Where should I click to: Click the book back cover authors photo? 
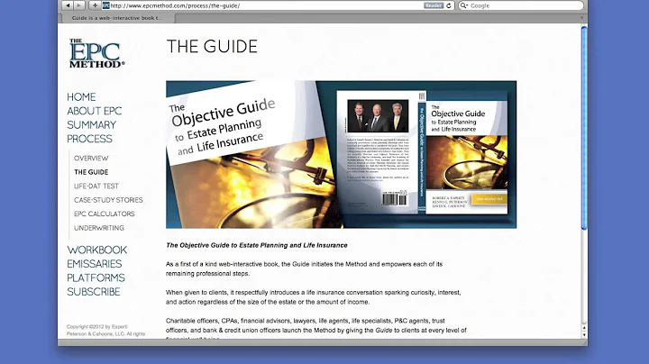click(x=378, y=115)
